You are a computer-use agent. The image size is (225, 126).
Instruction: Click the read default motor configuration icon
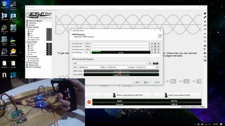[x=205, y=26]
